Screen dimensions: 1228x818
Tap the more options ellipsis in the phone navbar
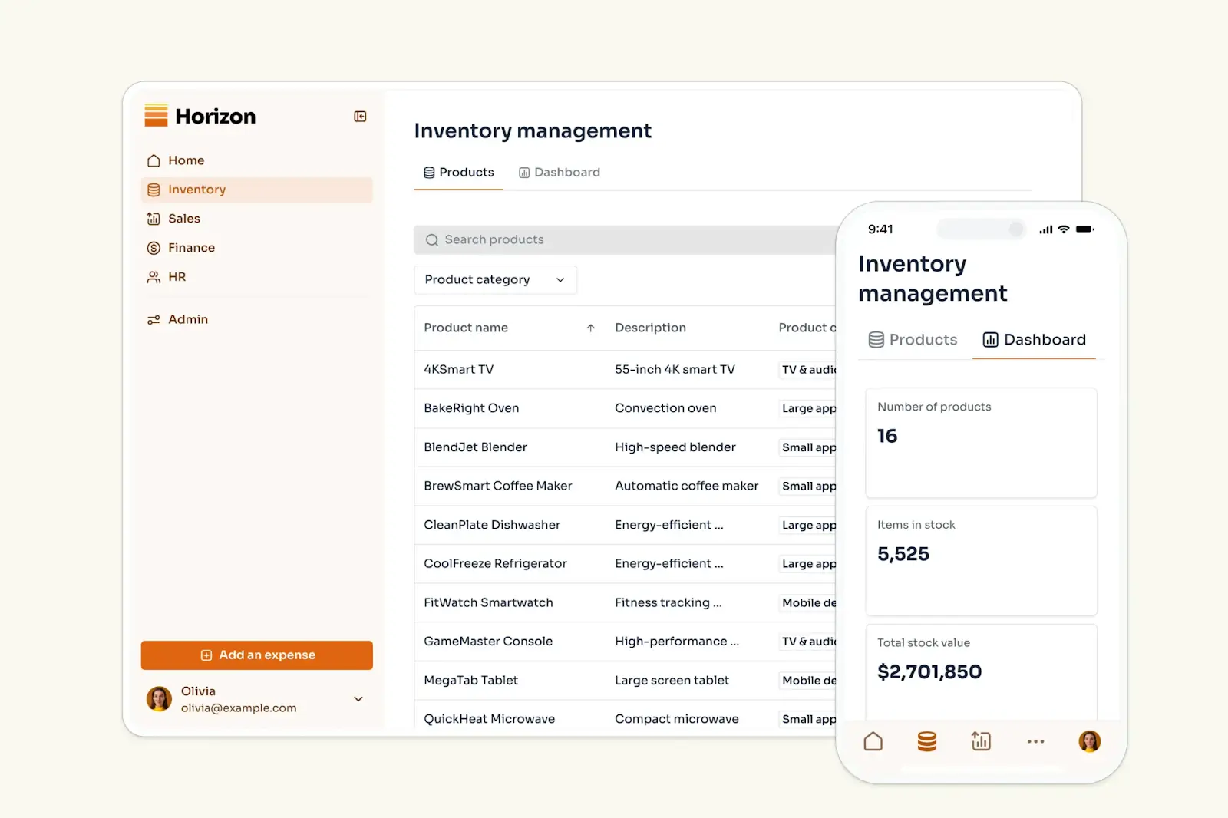point(1035,741)
